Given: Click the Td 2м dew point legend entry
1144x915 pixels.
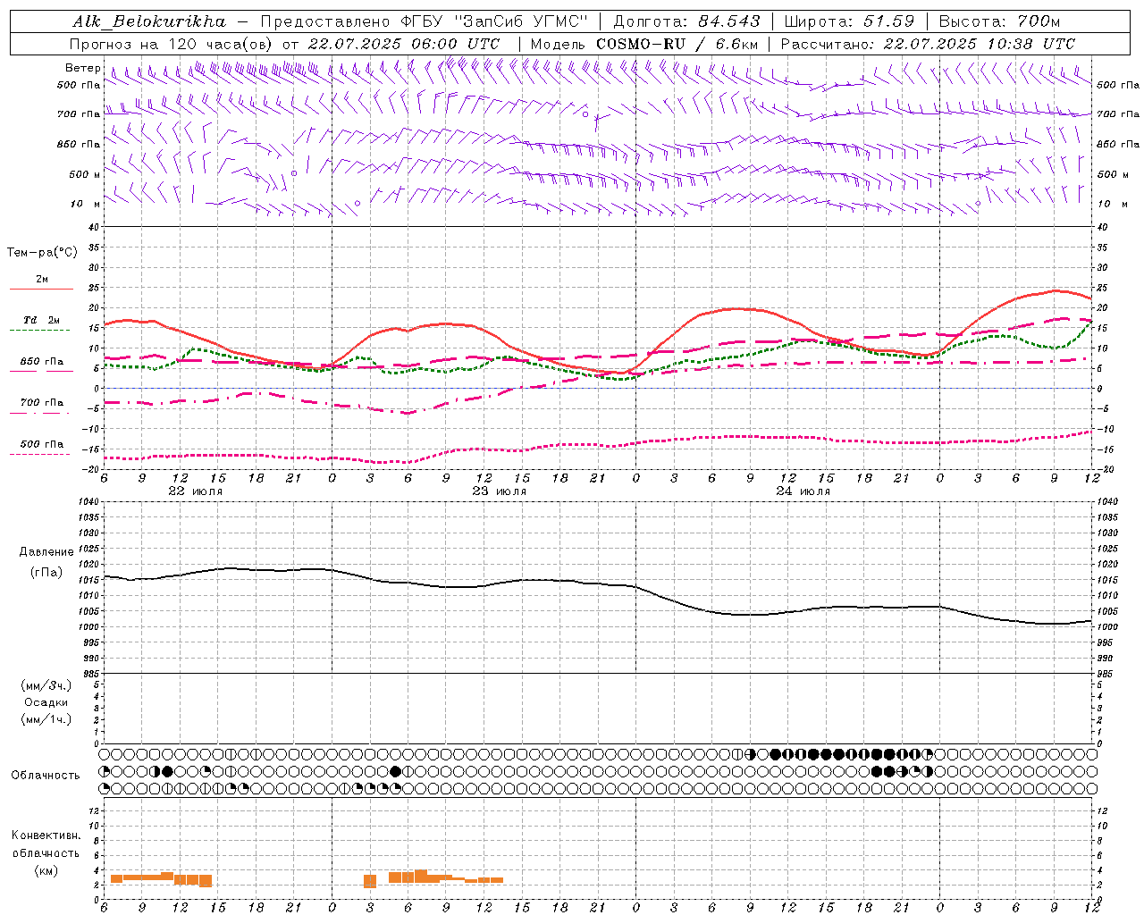Looking at the screenshot, I should [x=42, y=320].
